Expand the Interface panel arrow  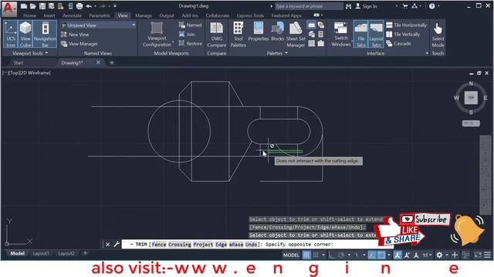point(427,53)
